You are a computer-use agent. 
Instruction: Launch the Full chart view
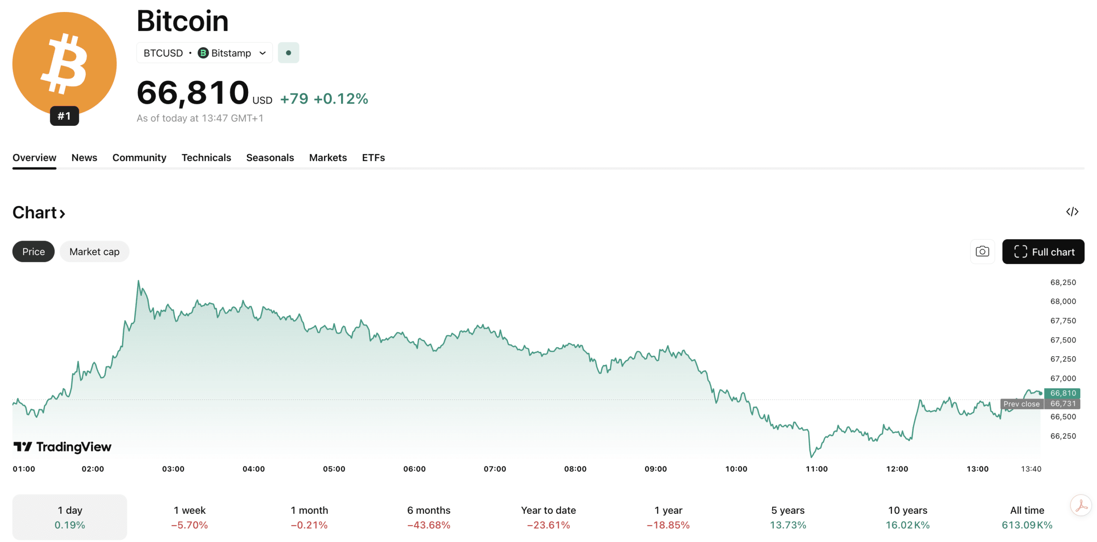1043,251
